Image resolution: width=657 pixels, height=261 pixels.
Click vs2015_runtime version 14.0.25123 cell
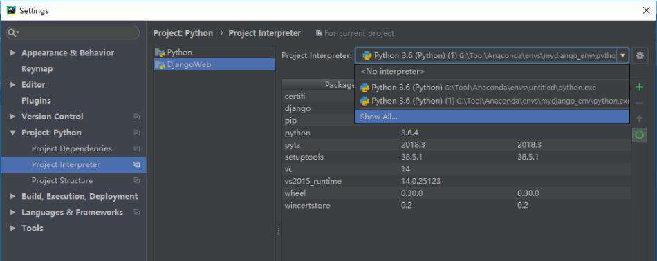(420, 182)
